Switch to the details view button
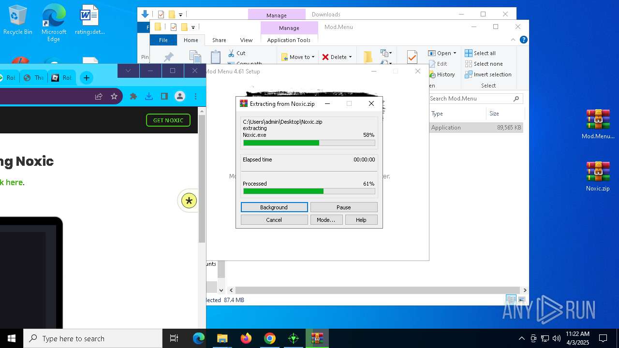Image resolution: width=619 pixels, height=348 pixels. [511, 300]
